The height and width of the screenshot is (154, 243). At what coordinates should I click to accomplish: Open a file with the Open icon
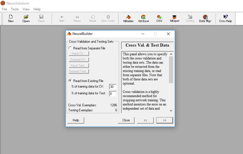click(26, 18)
